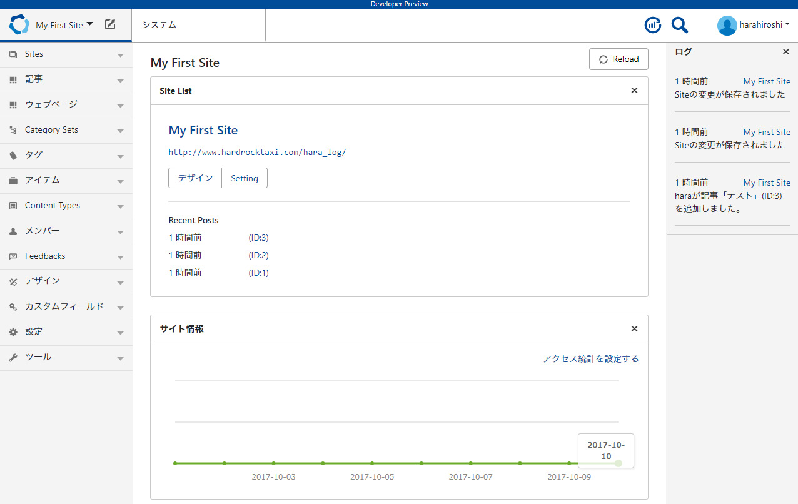Select Content Types label in sidebar
This screenshot has height=504, width=798.
53,206
